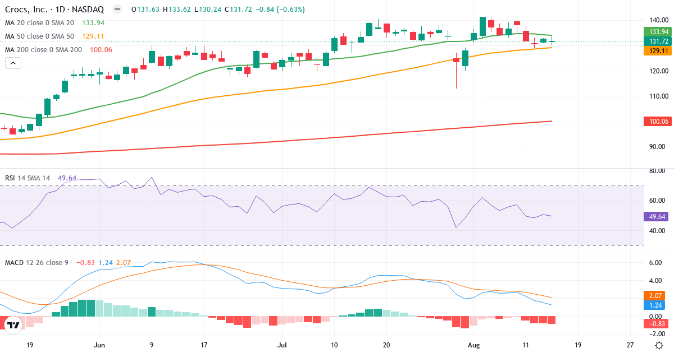Click the 133.94 green price label
Screen dimensions: 674x353
click(x=657, y=32)
